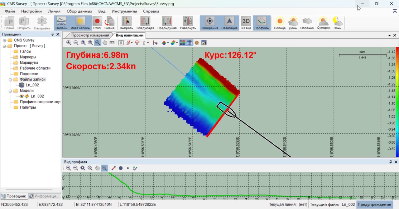Click the compass icon in navigation toolbar

click(197, 43)
